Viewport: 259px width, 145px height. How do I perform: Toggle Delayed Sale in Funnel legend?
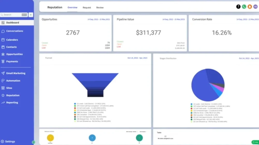point(89,119)
